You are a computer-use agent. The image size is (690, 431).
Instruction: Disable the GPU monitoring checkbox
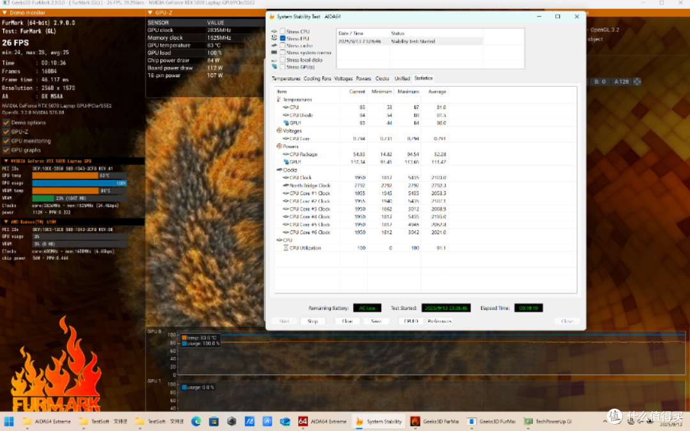click(6, 140)
